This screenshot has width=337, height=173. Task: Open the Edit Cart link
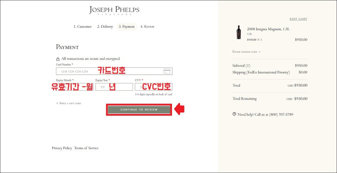(x=298, y=19)
